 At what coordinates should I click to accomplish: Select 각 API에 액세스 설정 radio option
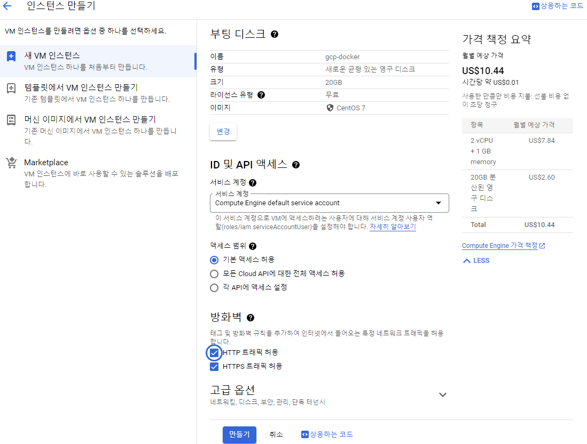214,288
